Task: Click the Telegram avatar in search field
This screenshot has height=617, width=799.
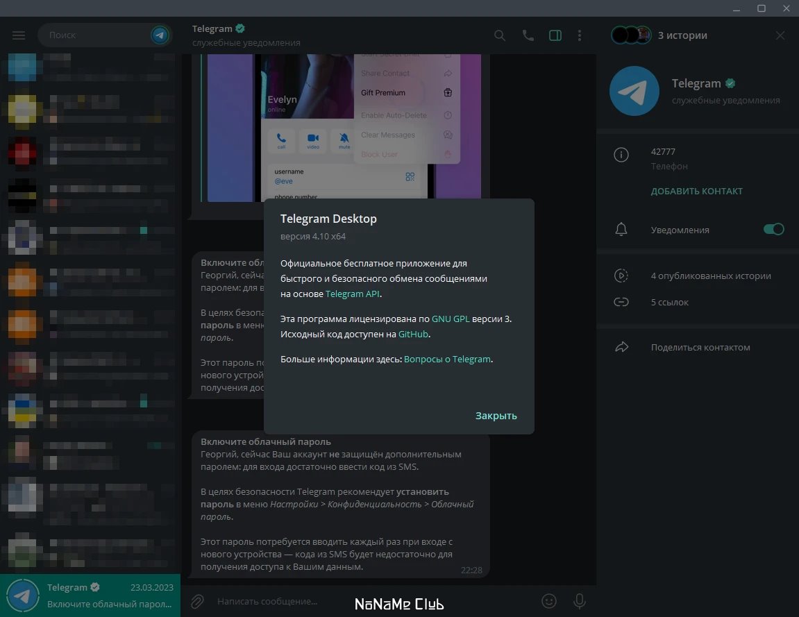Action: click(x=160, y=35)
